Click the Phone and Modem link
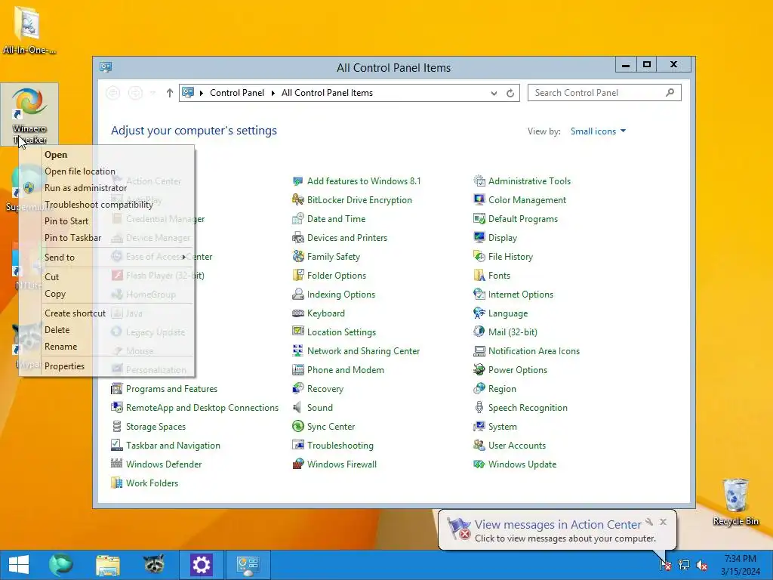 coord(345,370)
